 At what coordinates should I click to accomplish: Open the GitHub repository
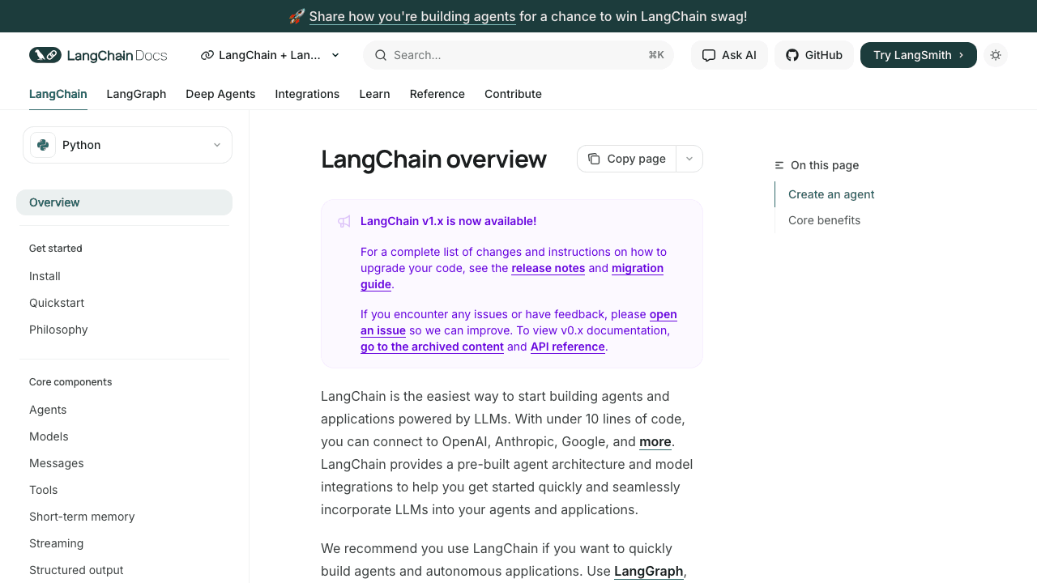[x=813, y=55]
